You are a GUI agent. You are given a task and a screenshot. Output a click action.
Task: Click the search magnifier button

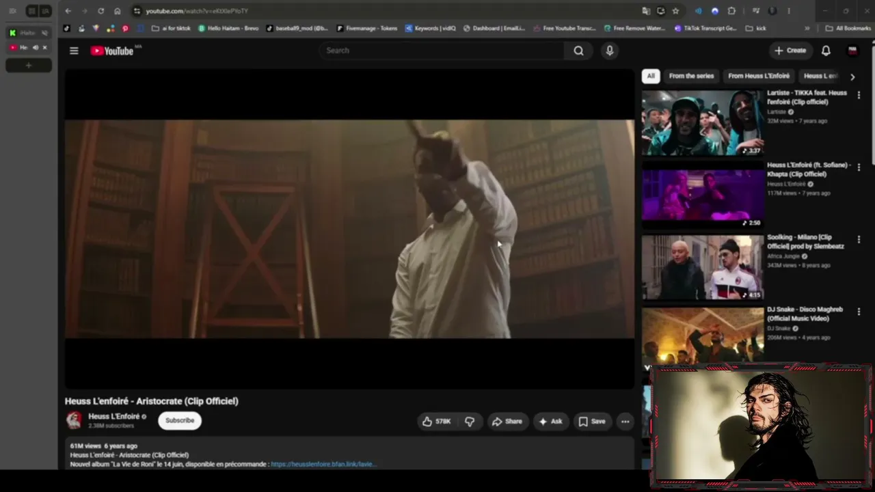click(x=578, y=51)
